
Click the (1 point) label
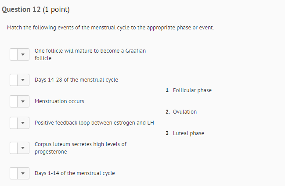[56, 10]
